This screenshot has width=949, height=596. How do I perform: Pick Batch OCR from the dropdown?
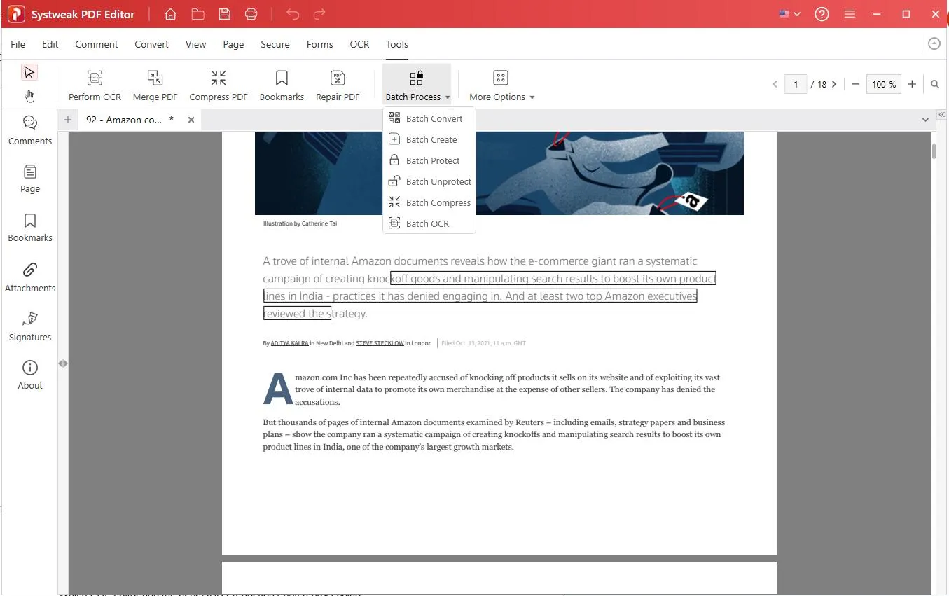(x=429, y=223)
